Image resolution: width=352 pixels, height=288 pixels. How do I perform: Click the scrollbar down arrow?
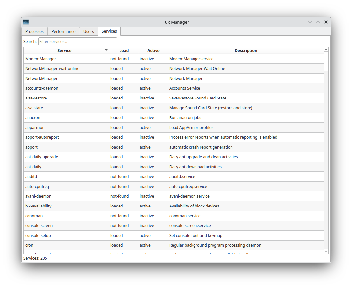click(326, 251)
